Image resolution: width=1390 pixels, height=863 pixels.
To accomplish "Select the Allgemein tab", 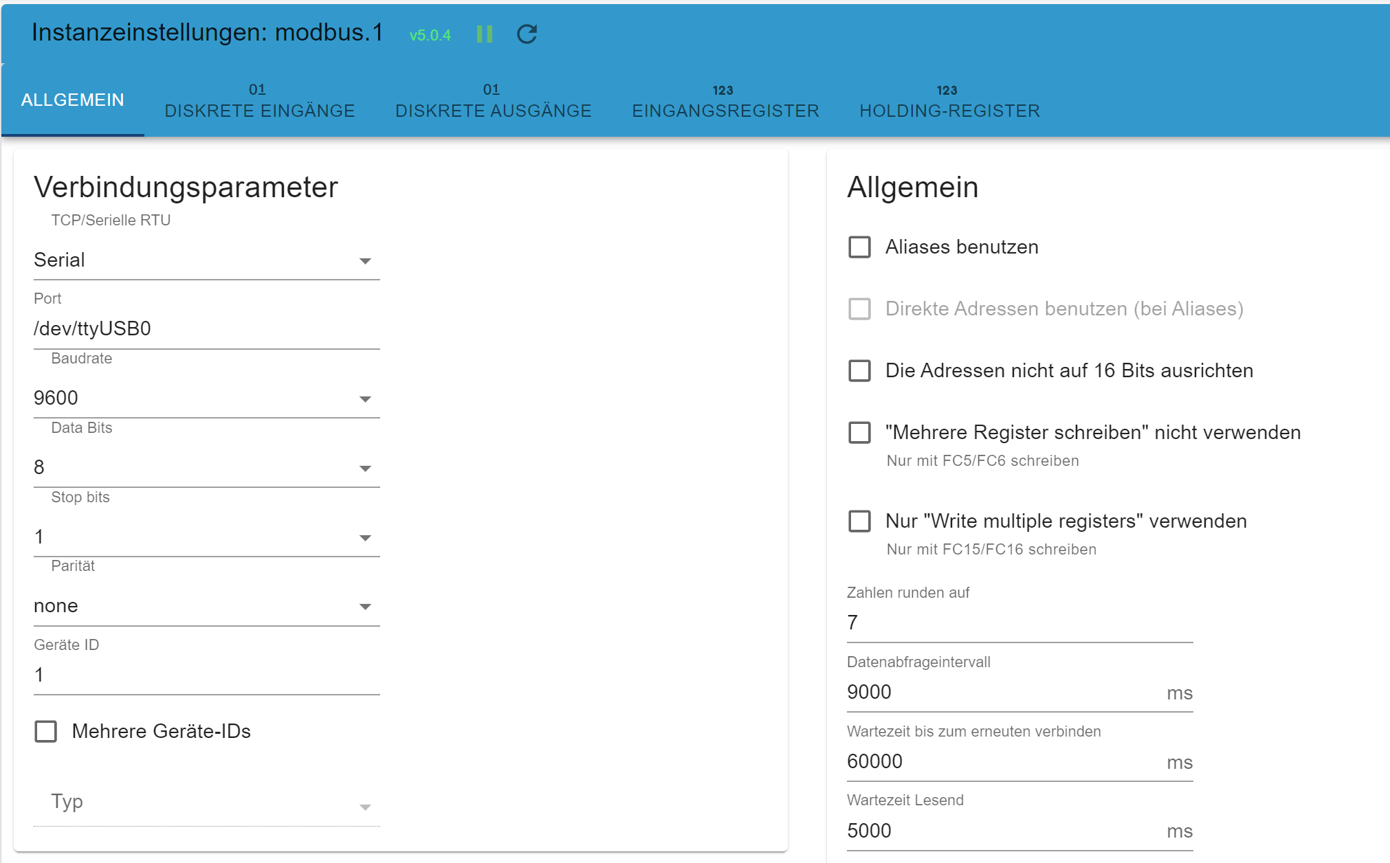I will (73, 100).
